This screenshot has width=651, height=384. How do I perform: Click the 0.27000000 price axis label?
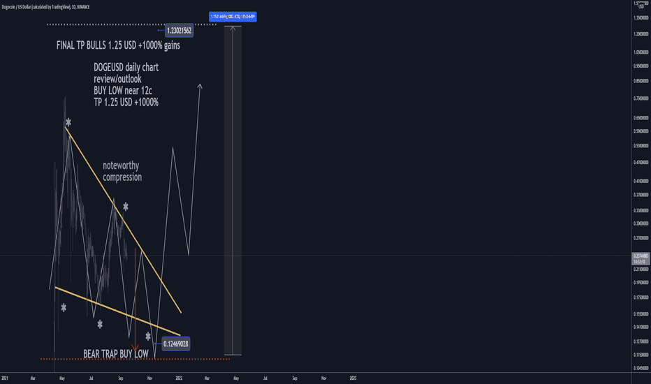pyautogui.click(x=641, y=238)
